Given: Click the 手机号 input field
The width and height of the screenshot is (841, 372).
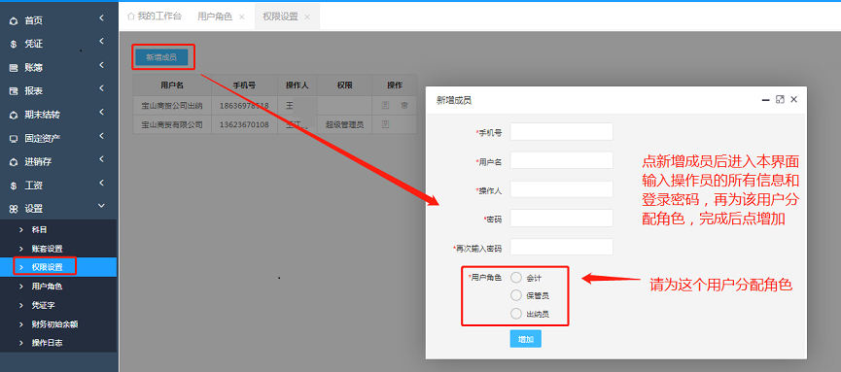Looking at the screenshot, I should click(562, 131).
